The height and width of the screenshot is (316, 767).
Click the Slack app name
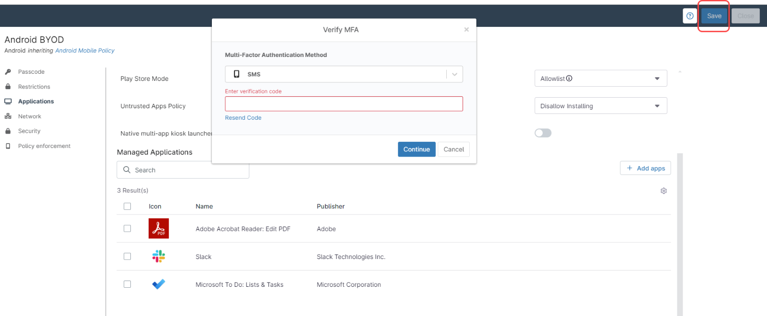pos(203,257)
